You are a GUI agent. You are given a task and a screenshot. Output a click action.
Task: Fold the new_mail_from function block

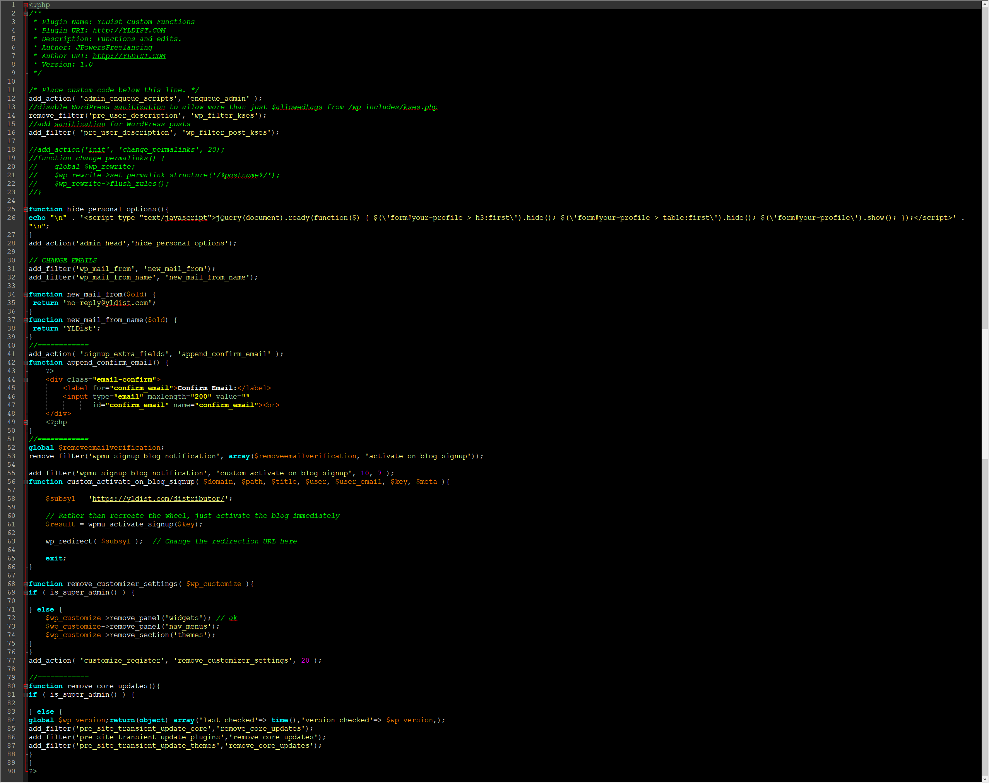click(x=26, y=295)
